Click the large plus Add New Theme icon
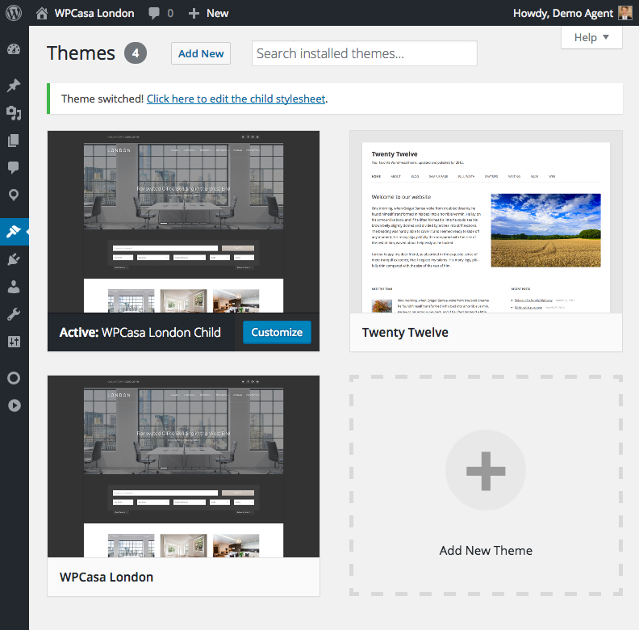 [486, 471]
